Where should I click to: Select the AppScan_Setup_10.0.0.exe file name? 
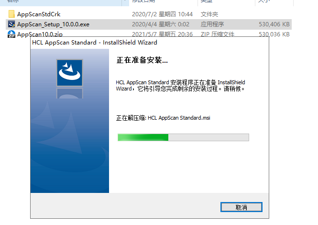53,24
